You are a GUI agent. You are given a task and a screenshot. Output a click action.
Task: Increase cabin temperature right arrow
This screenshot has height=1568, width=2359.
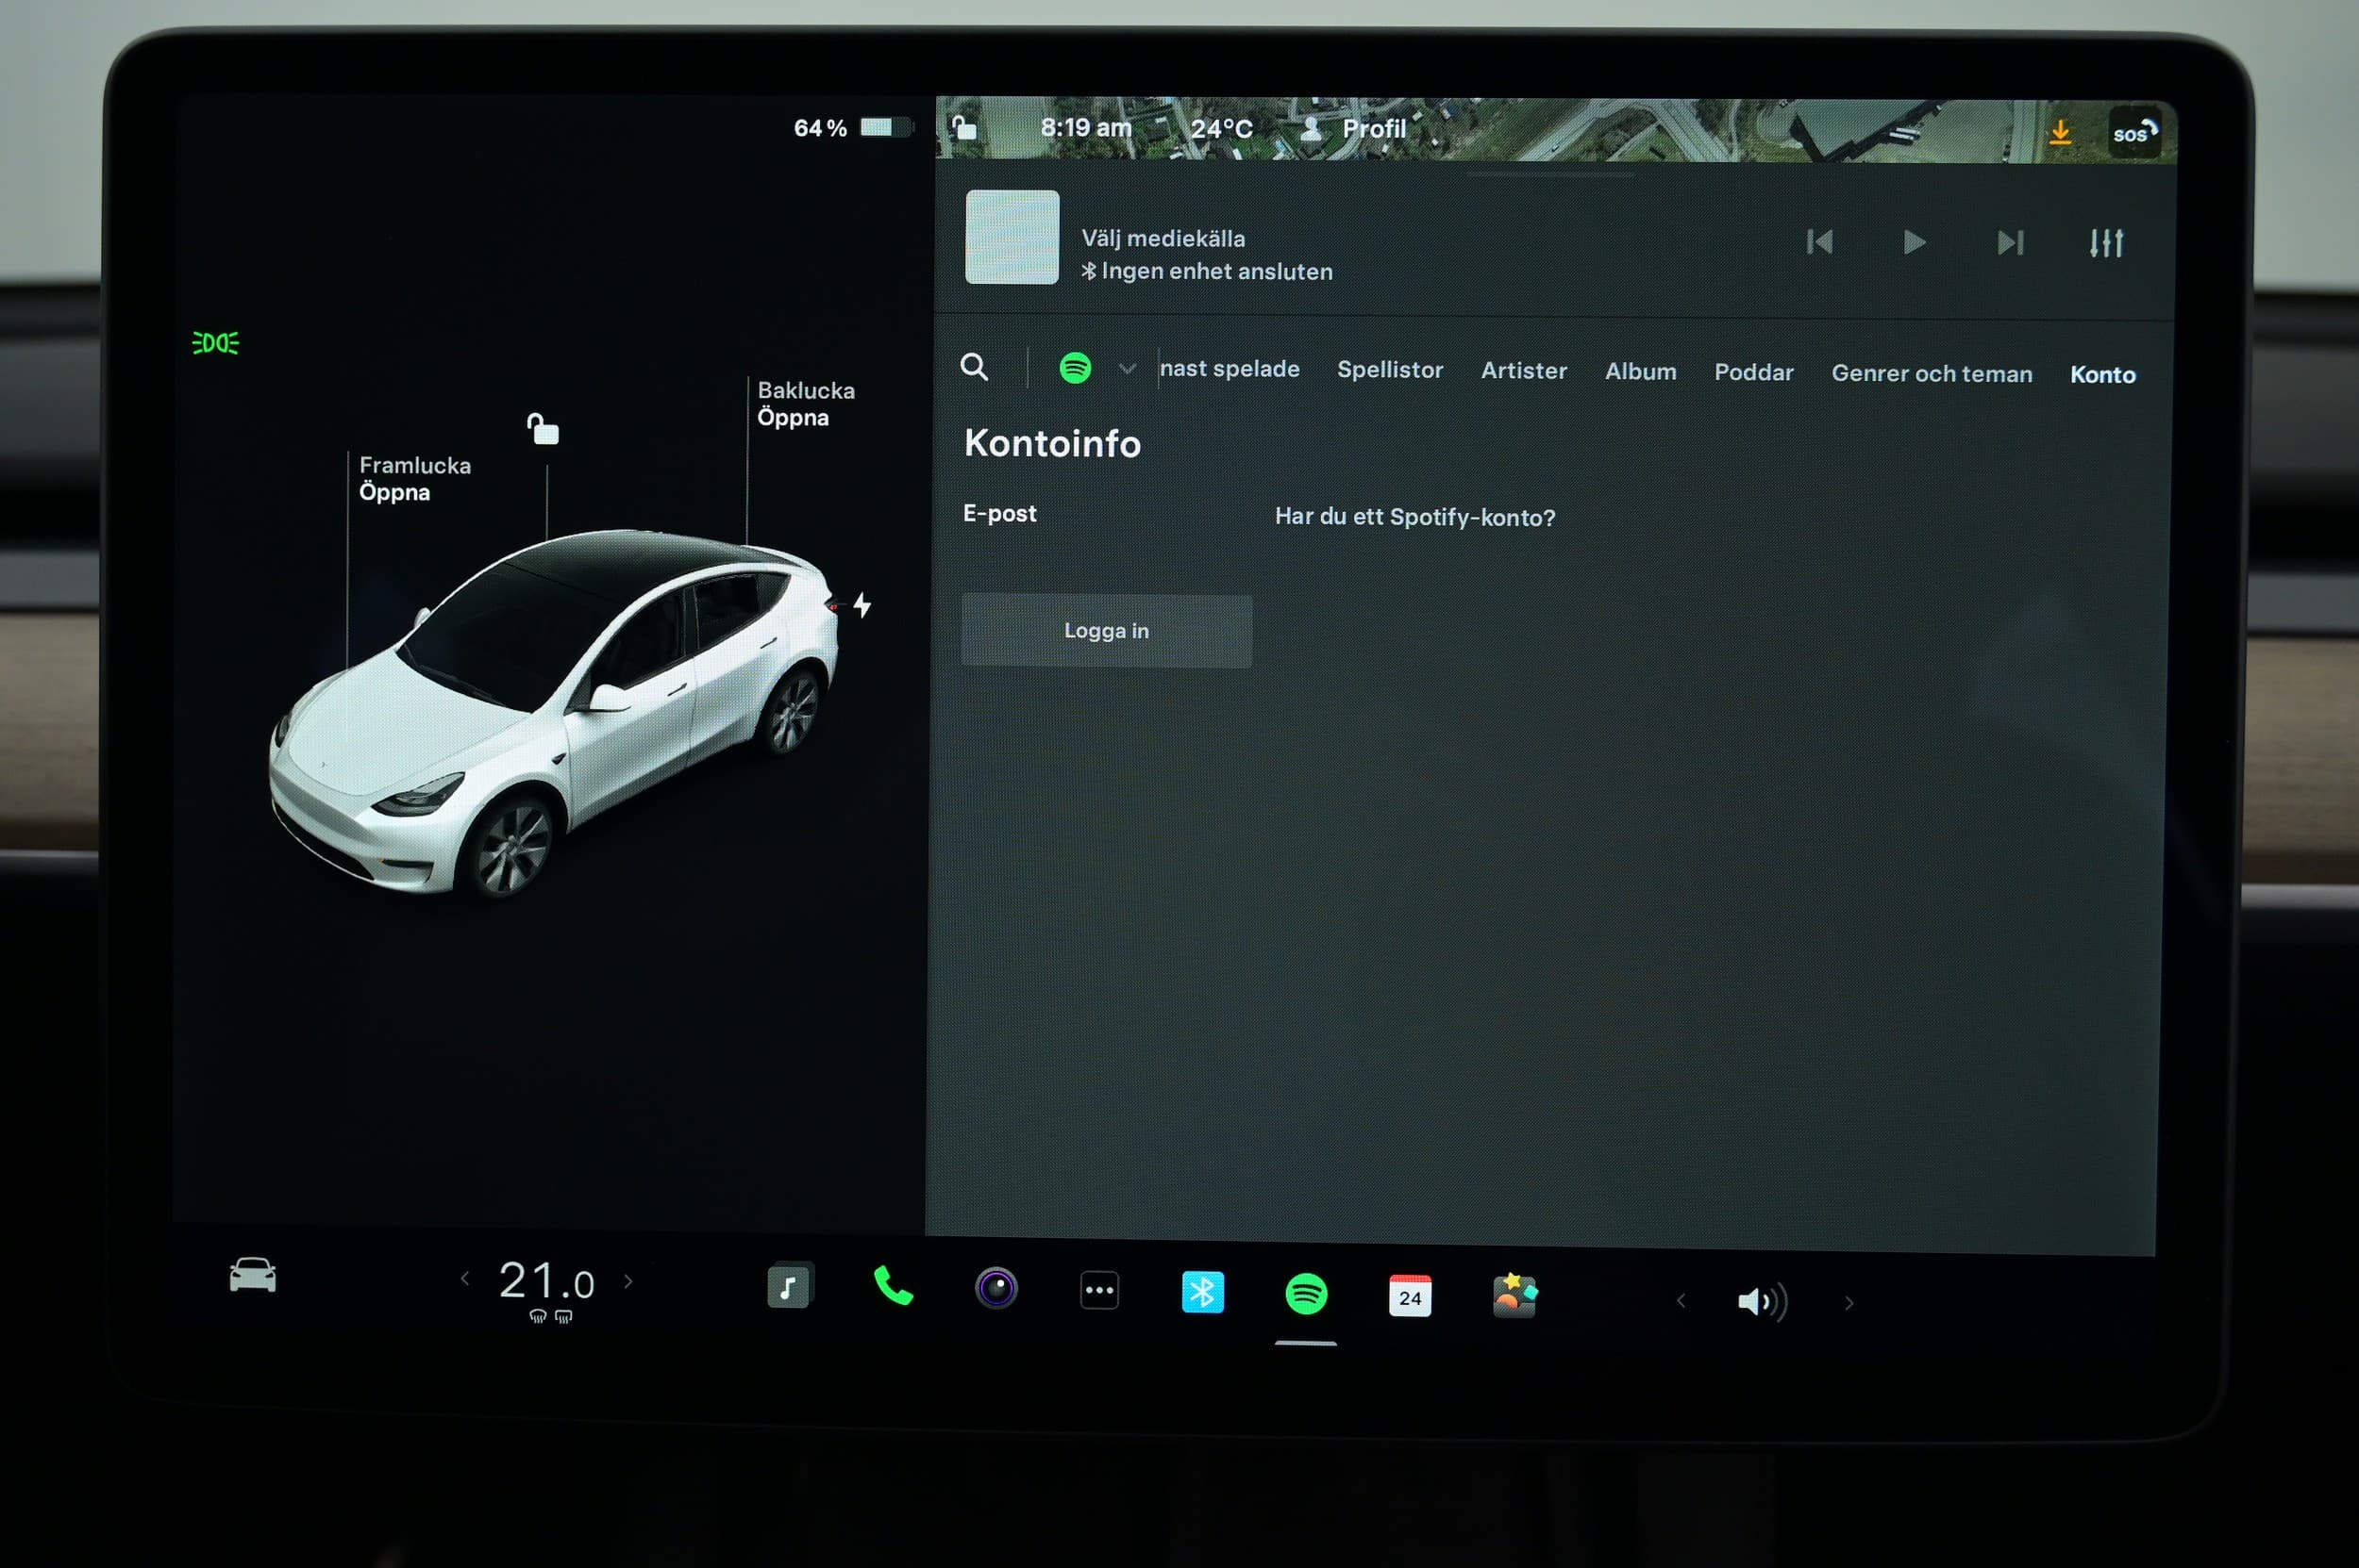(628, 1281)
